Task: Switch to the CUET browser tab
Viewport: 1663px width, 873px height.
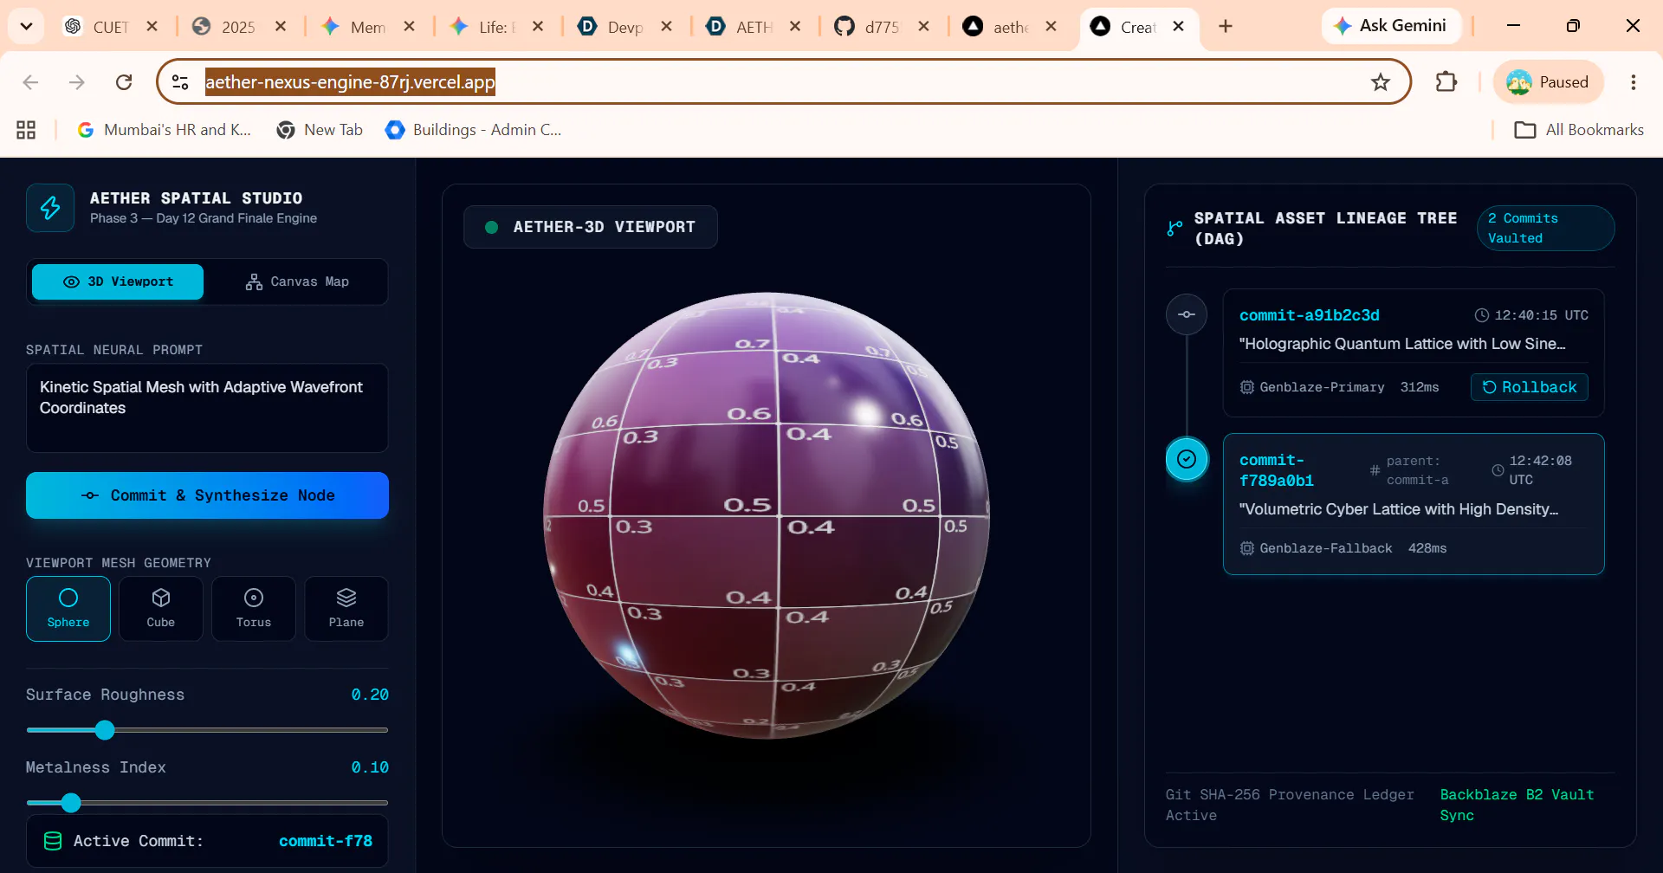Action: tap(111, 27)
